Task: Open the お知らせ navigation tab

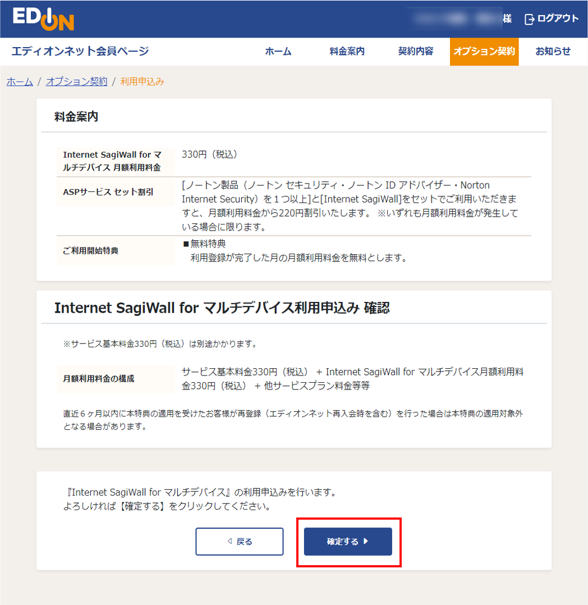Action: tap(553, 51)
